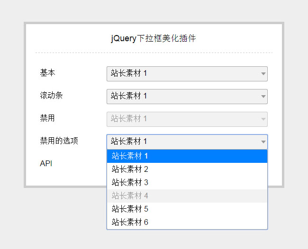The height and width of the screenshot is (249, 308).
Task: Click the 滚动条 row label
Action: click(52, 96)
